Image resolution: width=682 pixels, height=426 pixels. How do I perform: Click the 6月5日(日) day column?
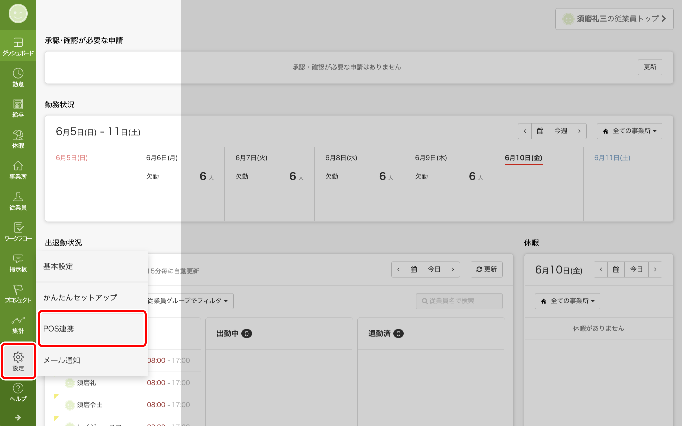[90, 184]
